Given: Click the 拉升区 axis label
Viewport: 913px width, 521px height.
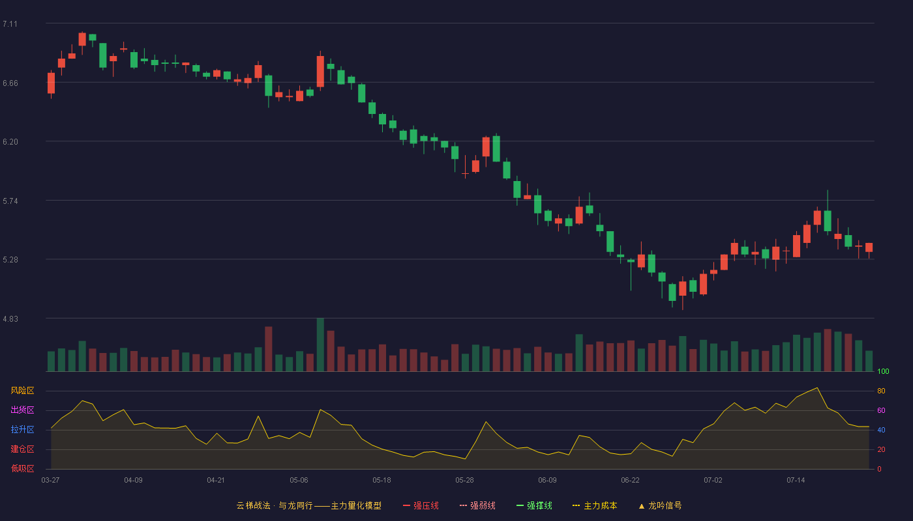Looking at the screenshot, I should 22,430.
